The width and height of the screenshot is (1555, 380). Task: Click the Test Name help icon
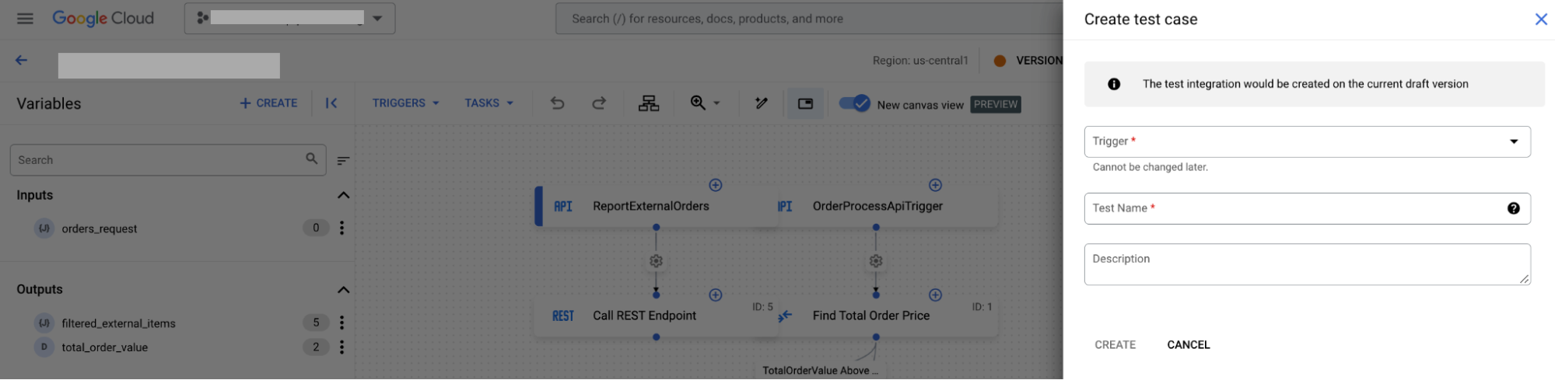(1513, 208)
